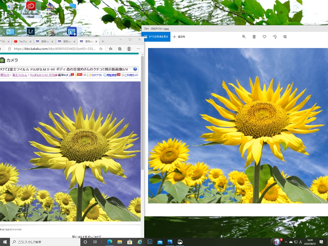The height and width of the screenshot is (246, 328).
Task: Click the blue help question mark icon
Action: click(135, 69)
